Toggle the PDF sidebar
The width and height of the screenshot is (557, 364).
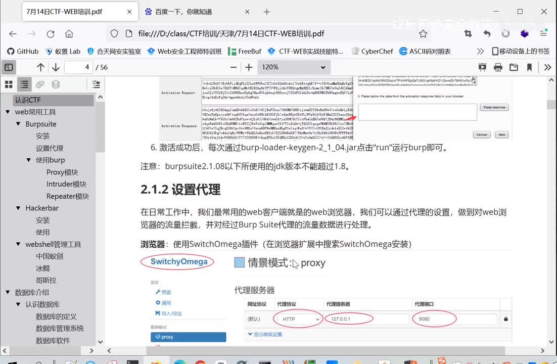tap(9, 67)
